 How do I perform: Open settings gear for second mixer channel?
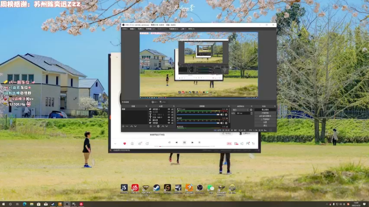[226, 123]
